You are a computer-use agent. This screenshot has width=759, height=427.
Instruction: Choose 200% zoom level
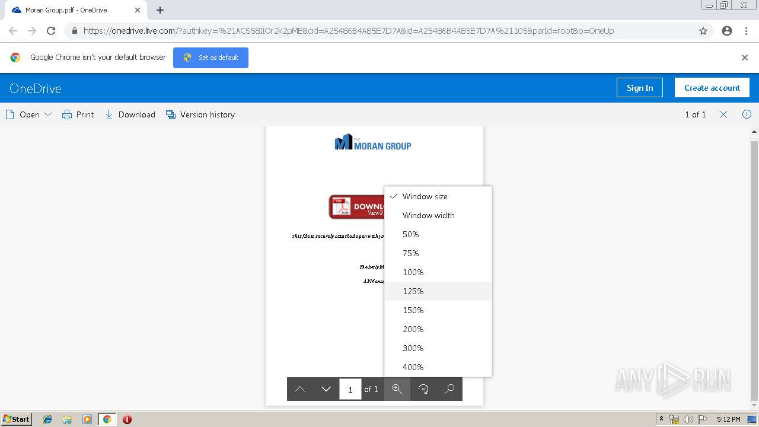point(438,329)
